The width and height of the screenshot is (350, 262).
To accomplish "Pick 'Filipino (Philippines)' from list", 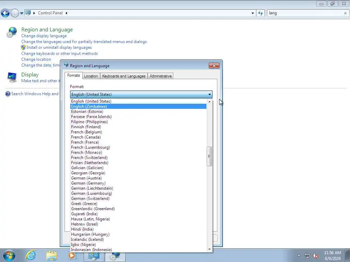I will pyautogui.click(x=138, y=122).
